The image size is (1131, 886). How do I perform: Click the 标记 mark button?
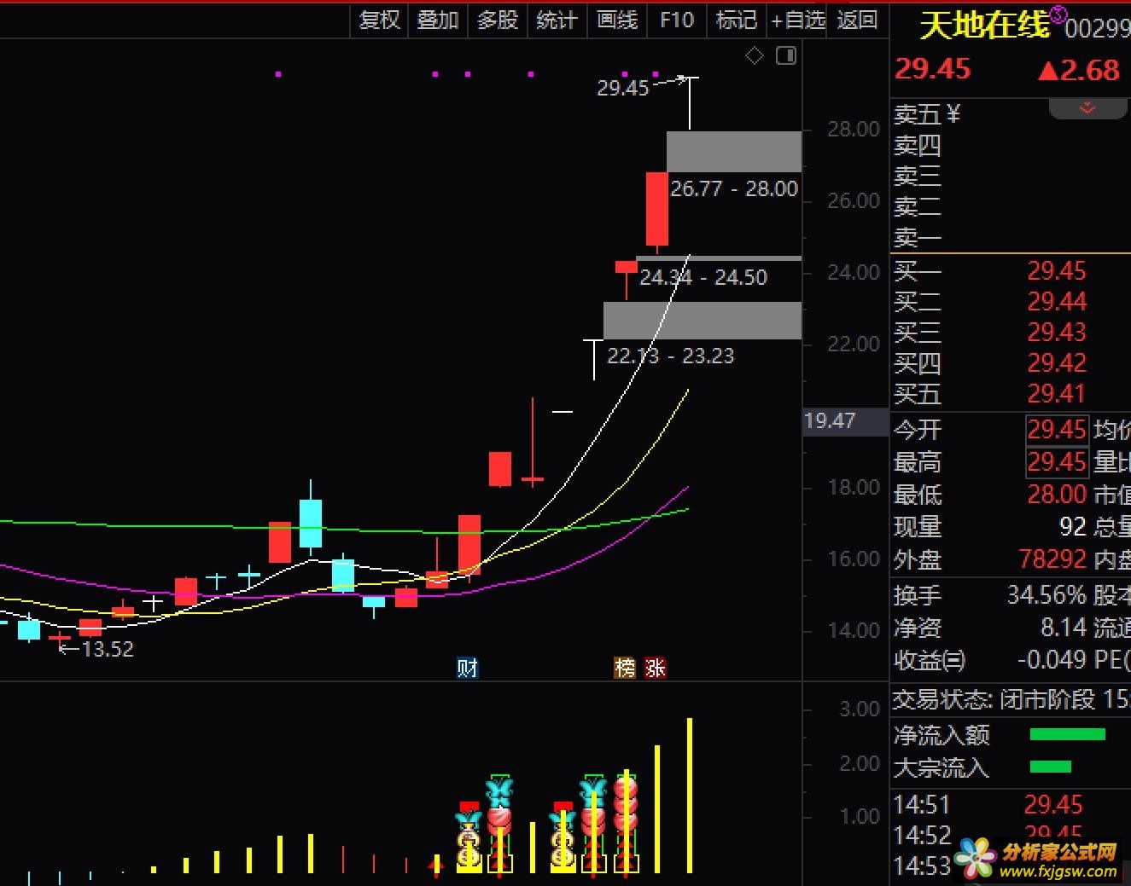click(737, 20)
